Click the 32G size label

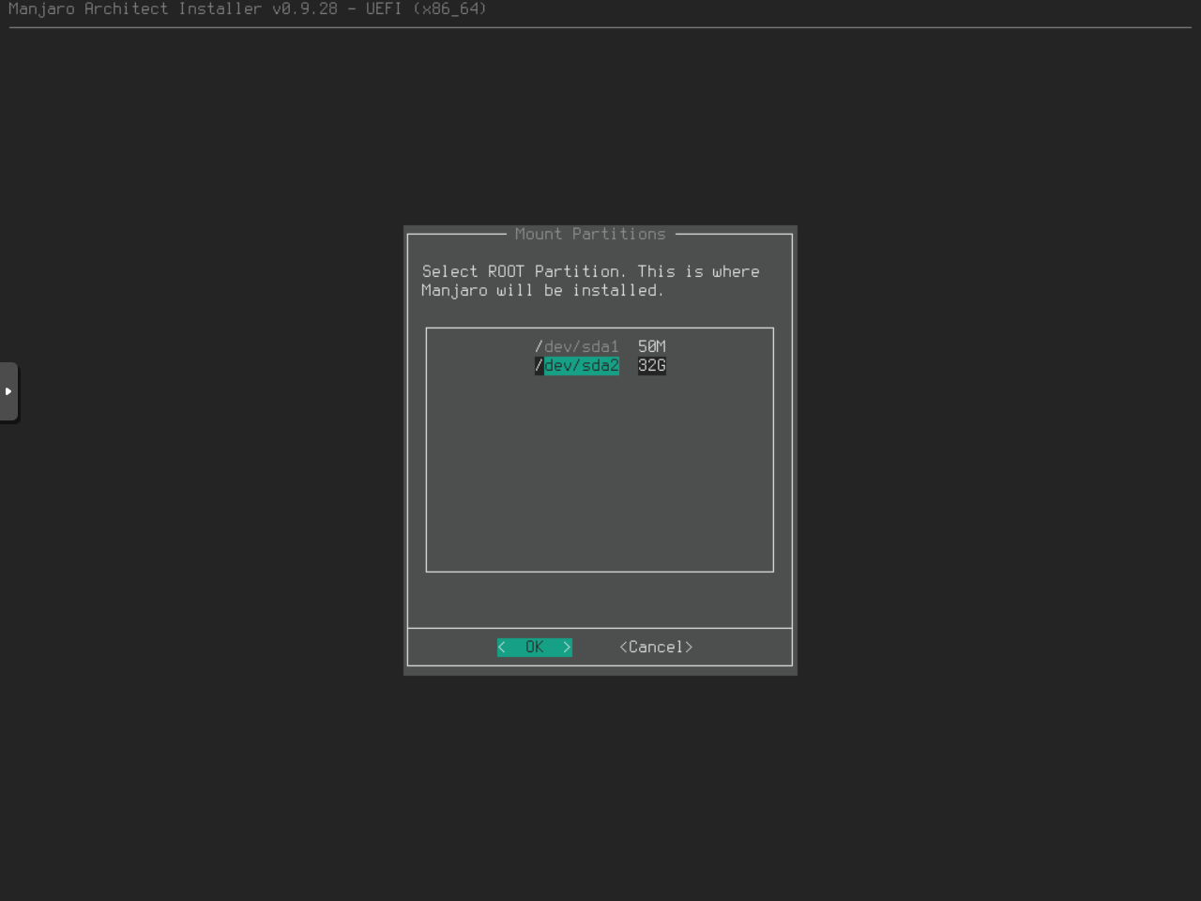coord(651,365)
